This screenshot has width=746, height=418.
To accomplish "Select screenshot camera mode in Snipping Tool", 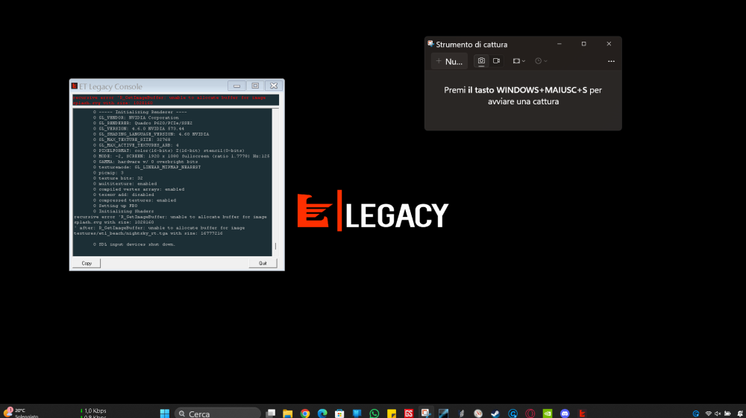I will click(x=481, y=61).
